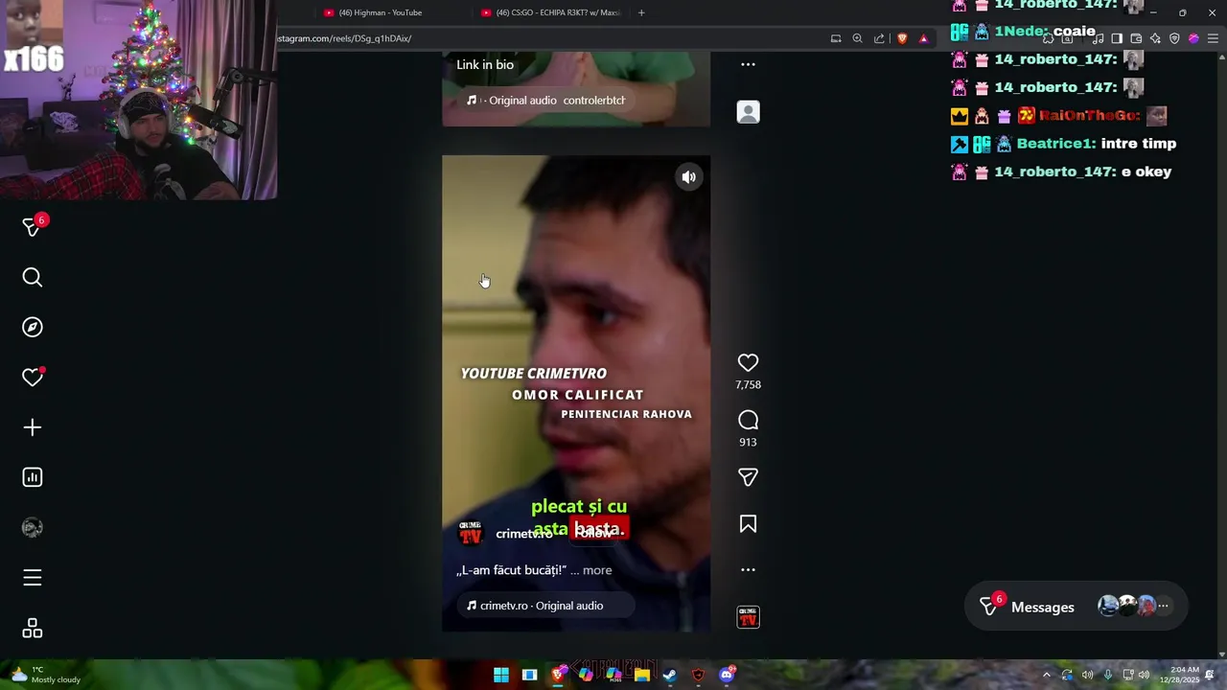Open more options for crimetv.ro reel
Viewport: 1227px width, 690px height.
[748, 569]
